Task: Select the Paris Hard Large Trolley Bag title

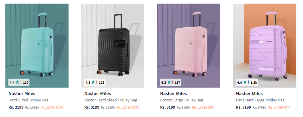Action: pos(260,100)
